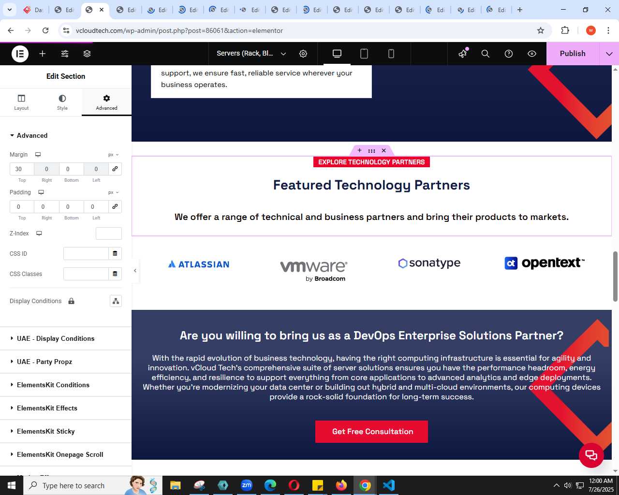Preview changes with the eye icon

pyautogui.click(x=532, y=54)
